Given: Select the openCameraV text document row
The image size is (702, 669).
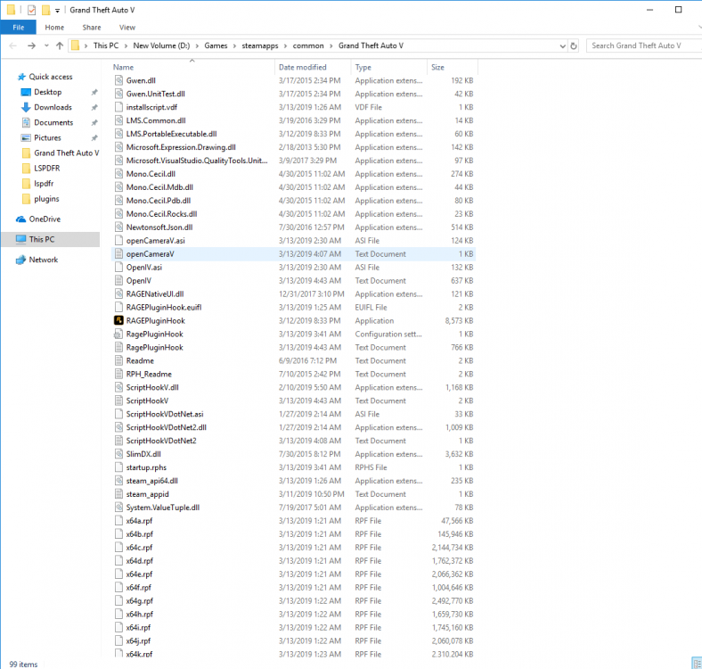Looking at the screenshot, I should click(x=293, y=254).
